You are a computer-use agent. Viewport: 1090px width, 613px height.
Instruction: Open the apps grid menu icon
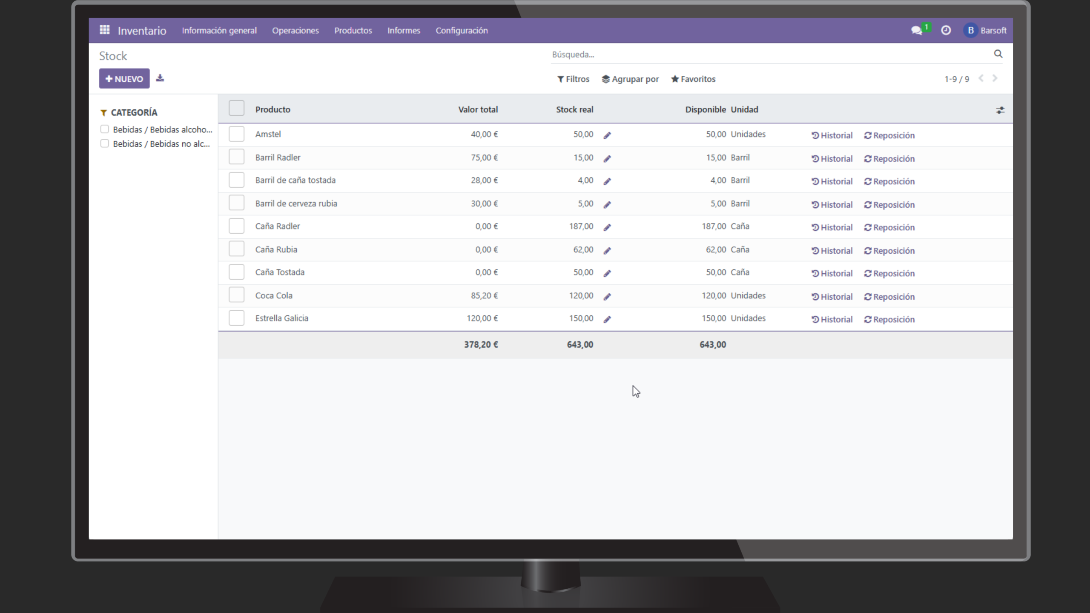(x=104, y=30)
